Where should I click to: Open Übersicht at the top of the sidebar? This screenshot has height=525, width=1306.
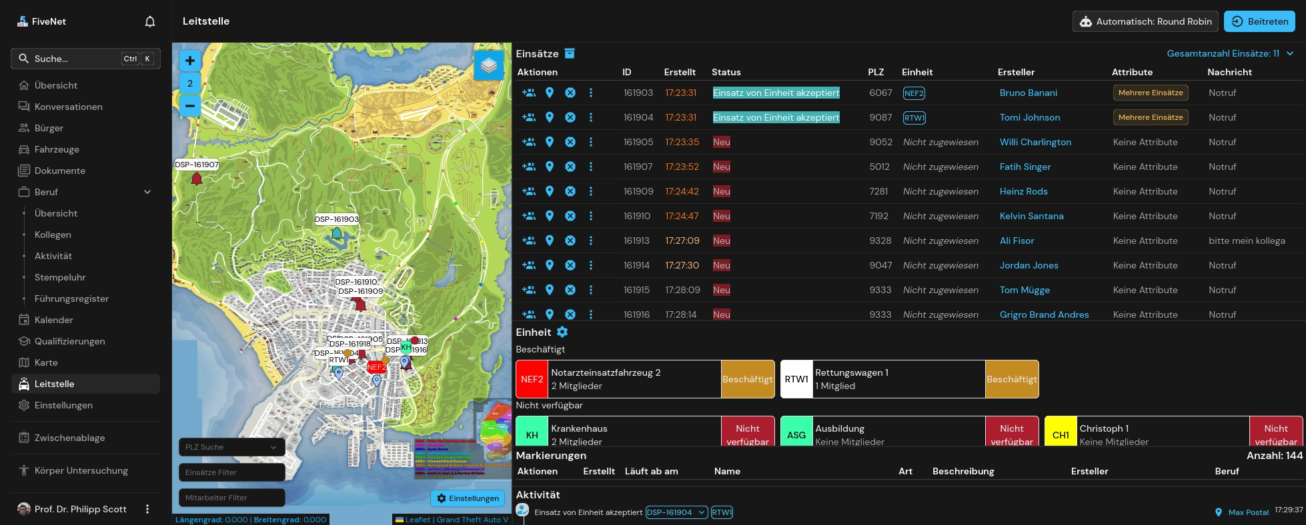85,85
